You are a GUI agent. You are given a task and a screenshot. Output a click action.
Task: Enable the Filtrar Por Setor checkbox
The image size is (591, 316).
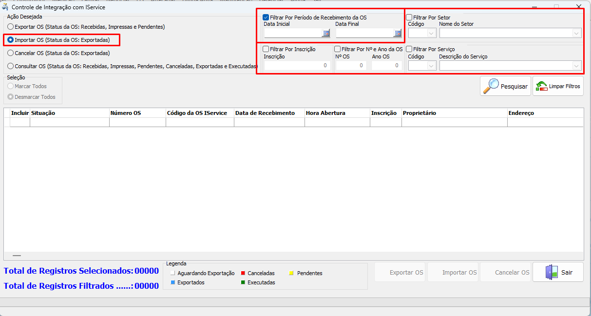pos(409,18)
